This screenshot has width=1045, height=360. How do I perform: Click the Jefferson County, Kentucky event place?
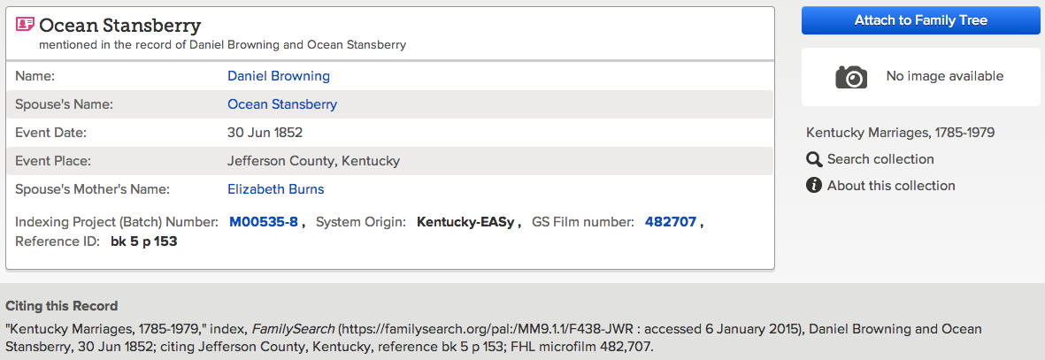tap(314, 161)
